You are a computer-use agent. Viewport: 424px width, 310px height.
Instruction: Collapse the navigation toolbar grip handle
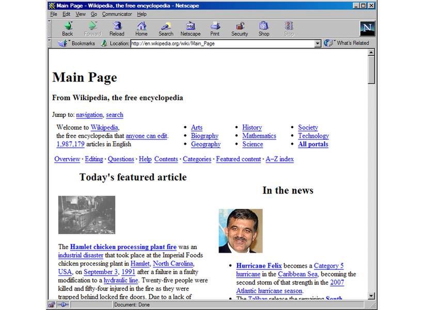[50, 28]
